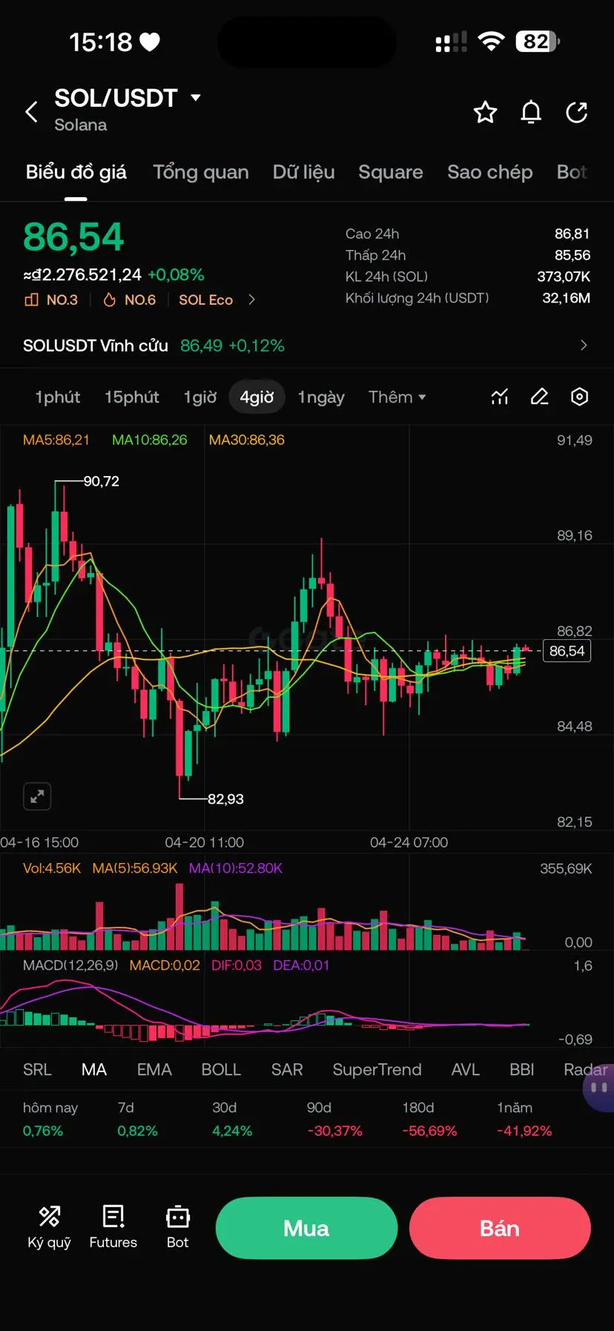The height and width of the screenshot is (1331, 614).
Task: Open the NO.6 hot ranking tag
Action: coord(130,300)
